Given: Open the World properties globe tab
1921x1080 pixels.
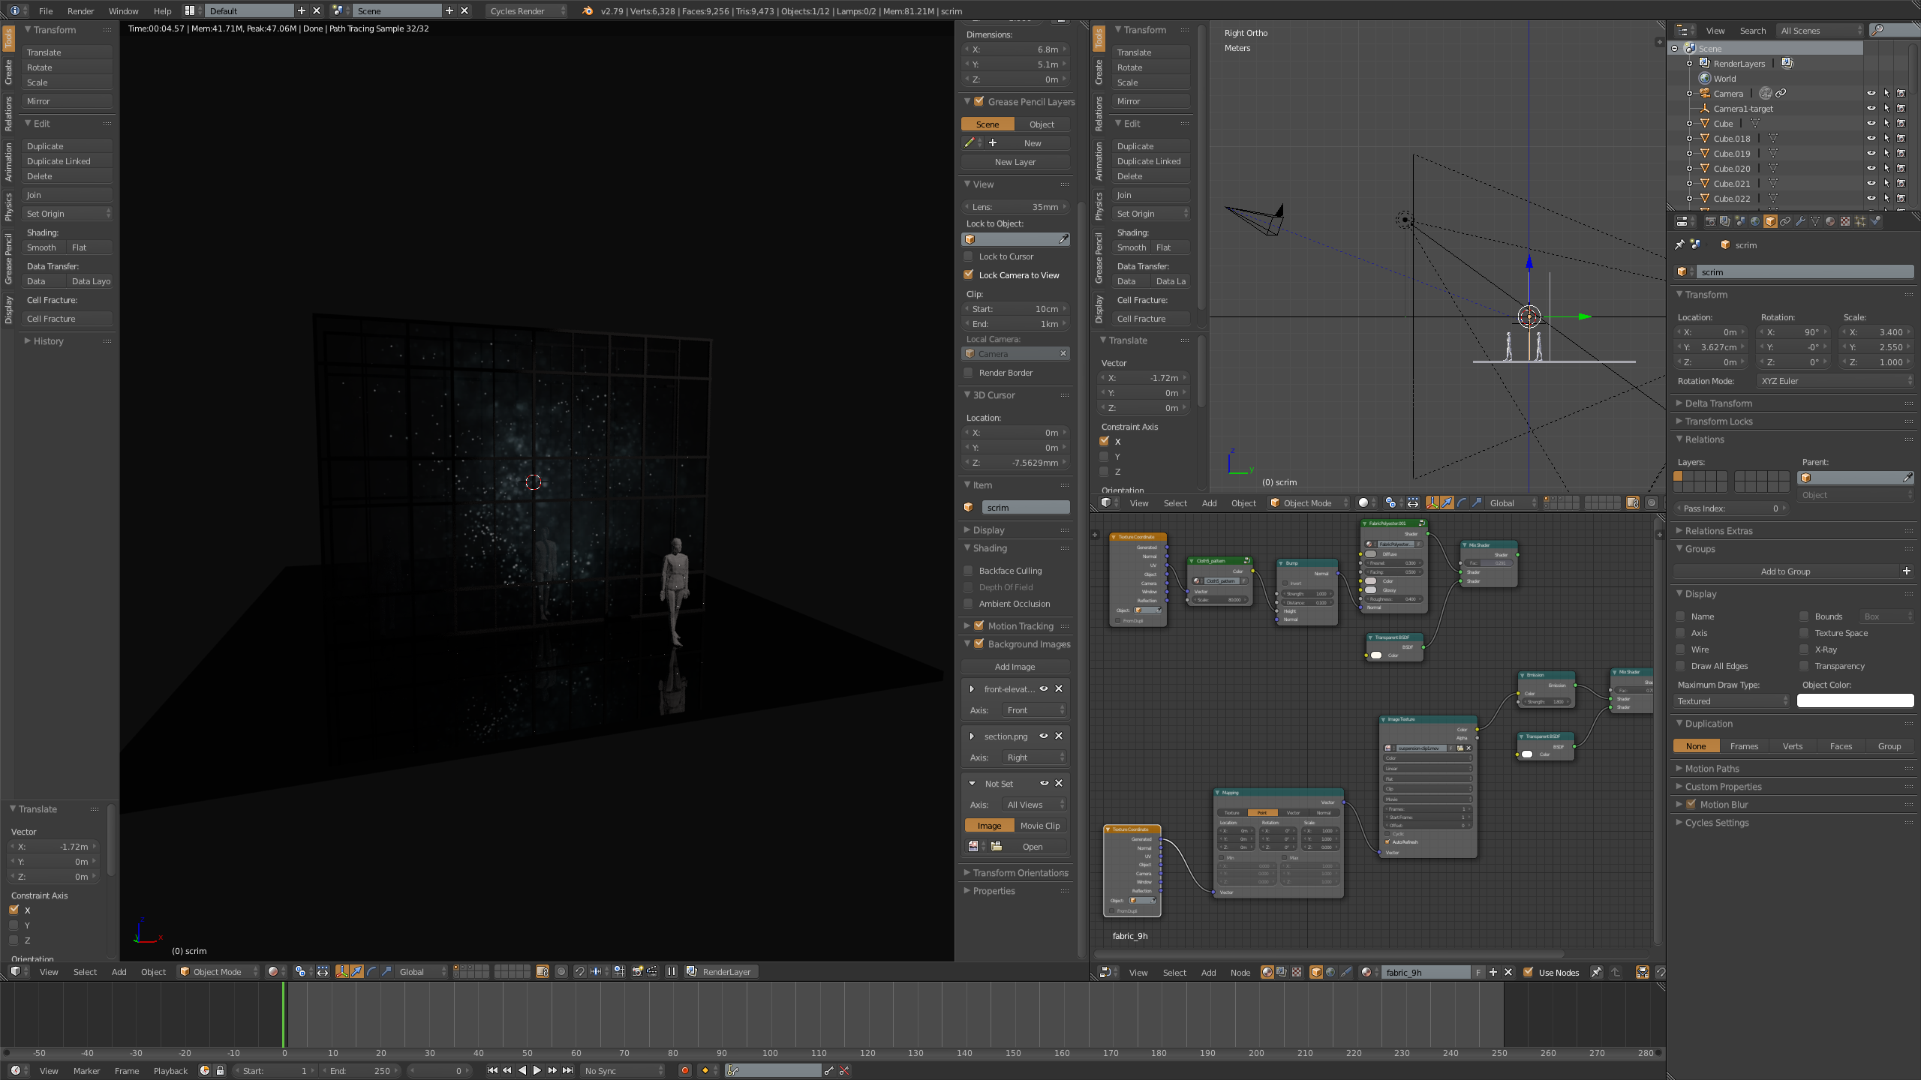Looking at the screenshot, I should pos(1755,221).
